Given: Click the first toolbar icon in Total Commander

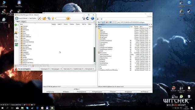Looking at the screenshot, I should (x=97, y=19).
